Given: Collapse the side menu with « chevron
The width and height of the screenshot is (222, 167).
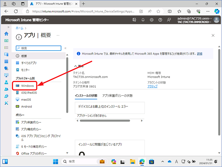Looking at the screenshot, I should (x=65, y=48).
